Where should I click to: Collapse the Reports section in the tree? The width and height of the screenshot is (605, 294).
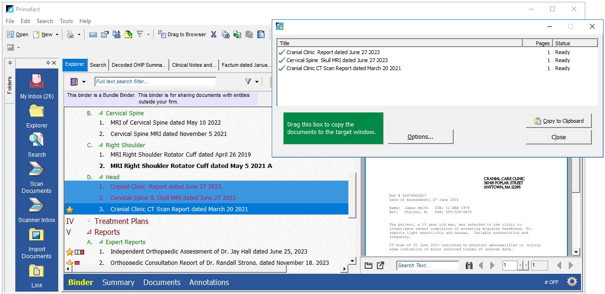point(89,232)
